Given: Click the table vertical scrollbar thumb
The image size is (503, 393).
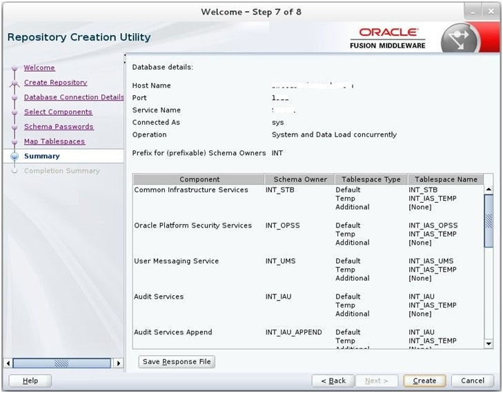Looking at the screenshot, I should 489,221.
